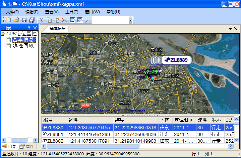Screen dimensions: 241x158
Task: Click table horizontal scrollbar right arrow
Action: pyautogui.click(x=231, y=146)
